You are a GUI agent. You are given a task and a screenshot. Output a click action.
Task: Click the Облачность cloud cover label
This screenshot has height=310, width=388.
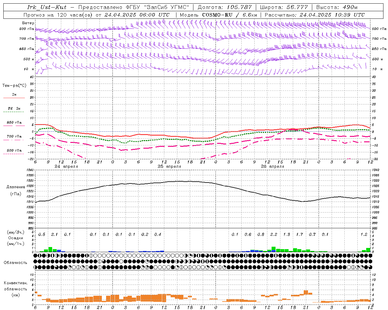point(15,263)
